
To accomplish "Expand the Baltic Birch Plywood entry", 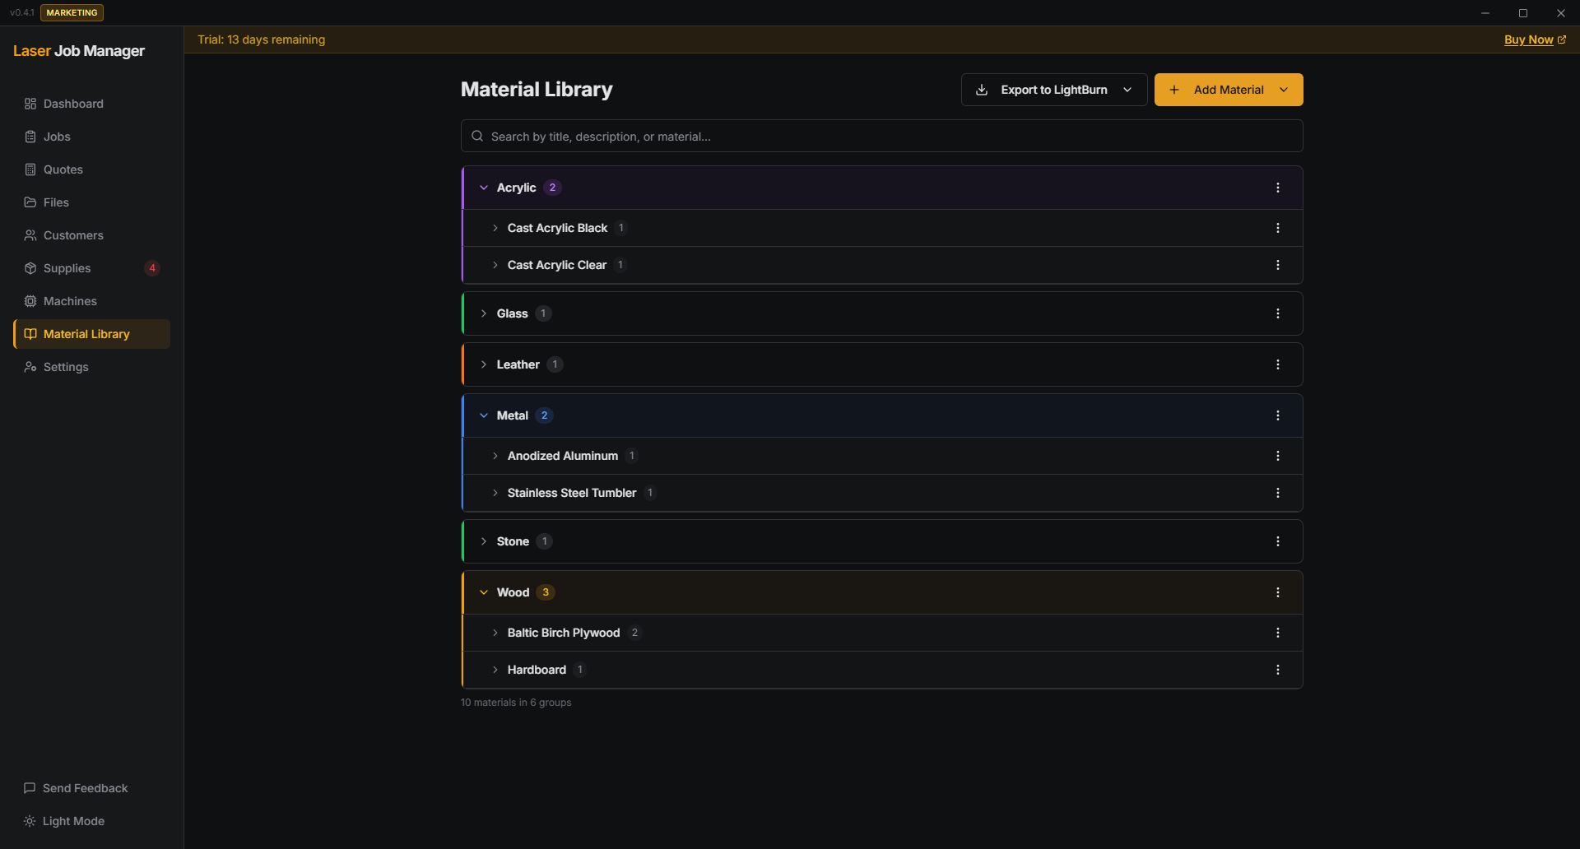I will click(x=495, y=633).
